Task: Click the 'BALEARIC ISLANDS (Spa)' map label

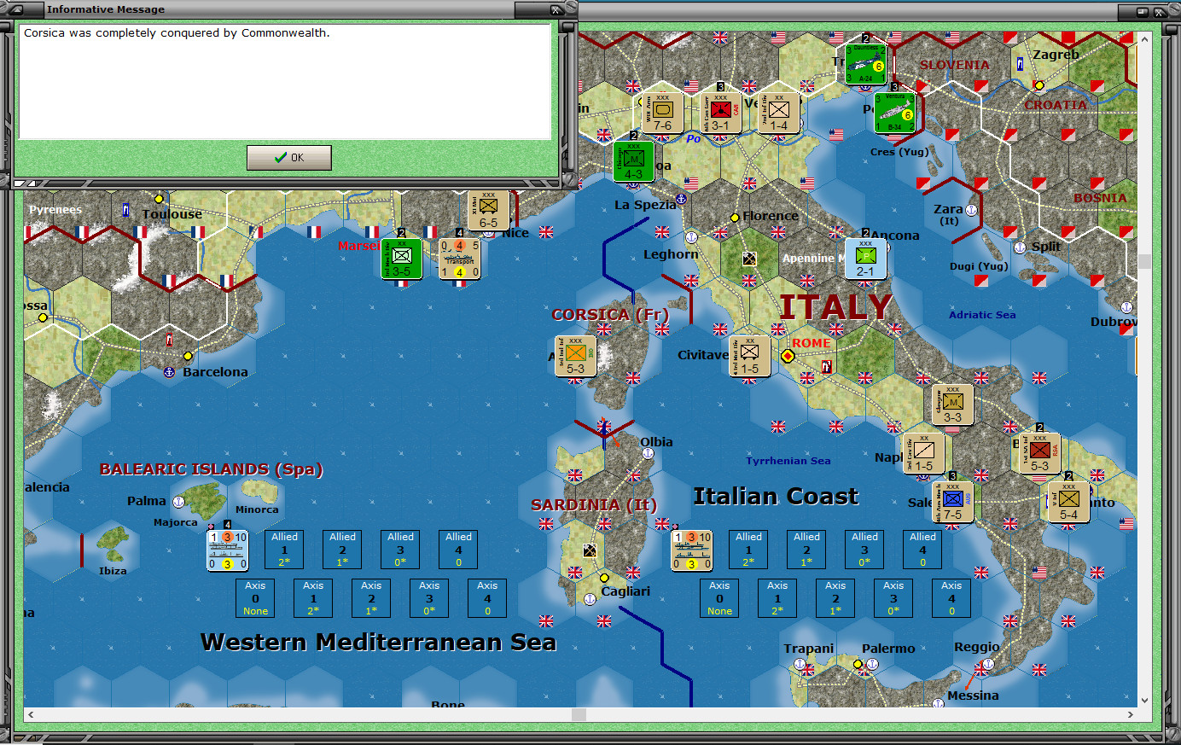Action: 212,469
